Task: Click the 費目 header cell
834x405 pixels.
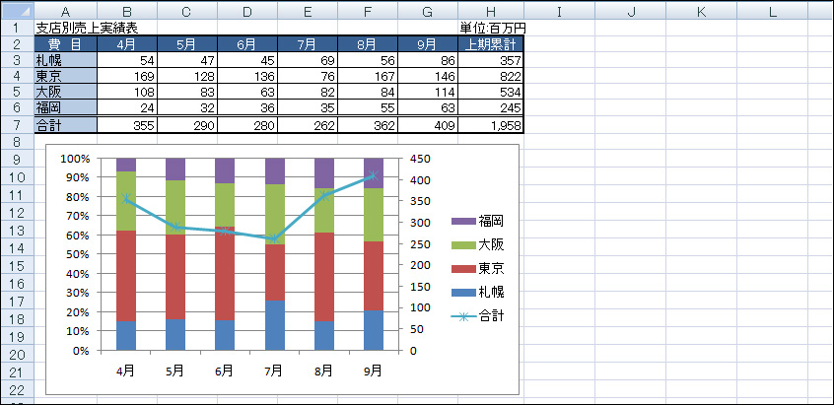Action: pyautogui.click(x=65, y=44)
